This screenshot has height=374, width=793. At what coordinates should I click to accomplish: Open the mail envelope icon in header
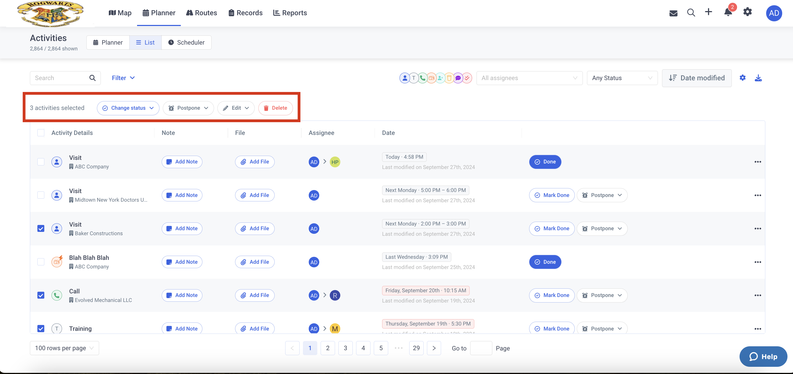[x=673, y=13]
